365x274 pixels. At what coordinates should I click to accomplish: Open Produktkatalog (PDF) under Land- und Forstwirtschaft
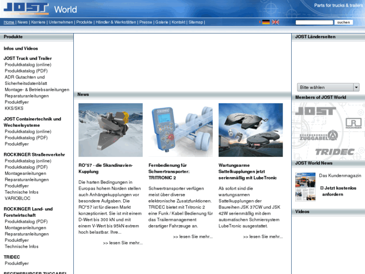[x=26, y=222]
